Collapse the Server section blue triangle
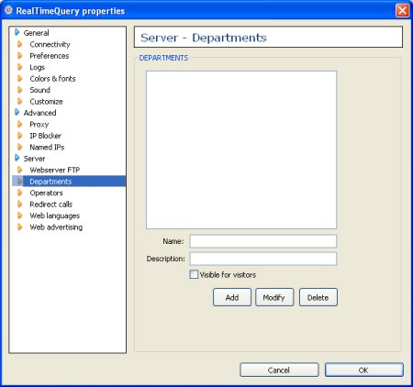The height and width of the screenshot is (387, 413). [17, 158]
